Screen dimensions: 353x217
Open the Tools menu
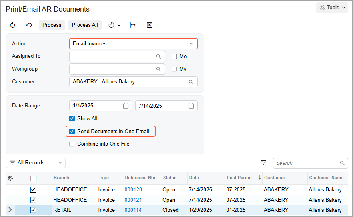pyautogui.click(x=332, y=8)
